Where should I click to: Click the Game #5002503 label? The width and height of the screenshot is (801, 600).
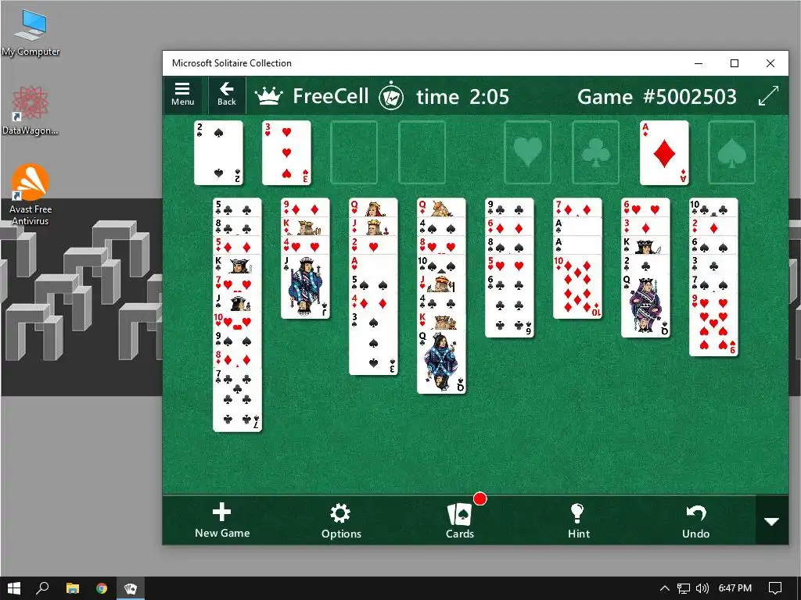pos(657,96)
